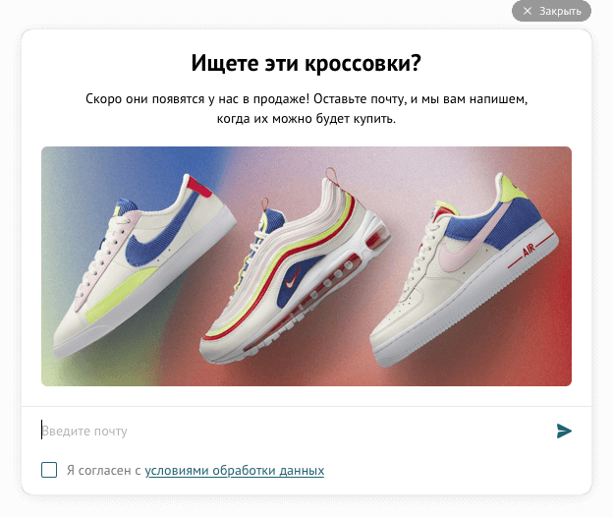Click the Закрыть close button
This screenshot has height=518, width=613.
point(551,11)
